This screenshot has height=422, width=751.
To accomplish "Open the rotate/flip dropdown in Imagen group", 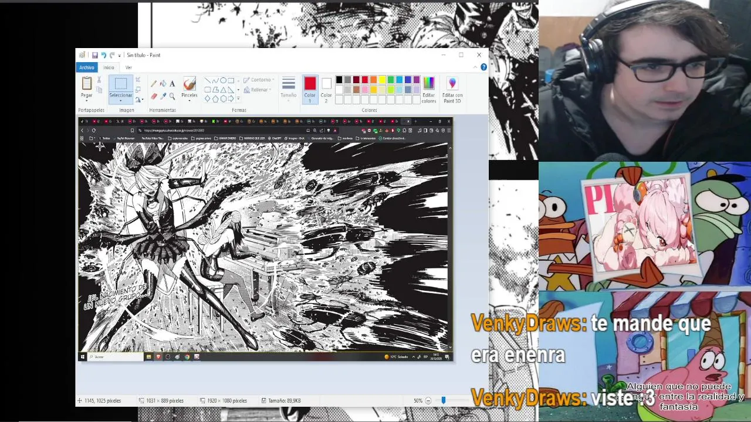I will [x=139, y=100].
